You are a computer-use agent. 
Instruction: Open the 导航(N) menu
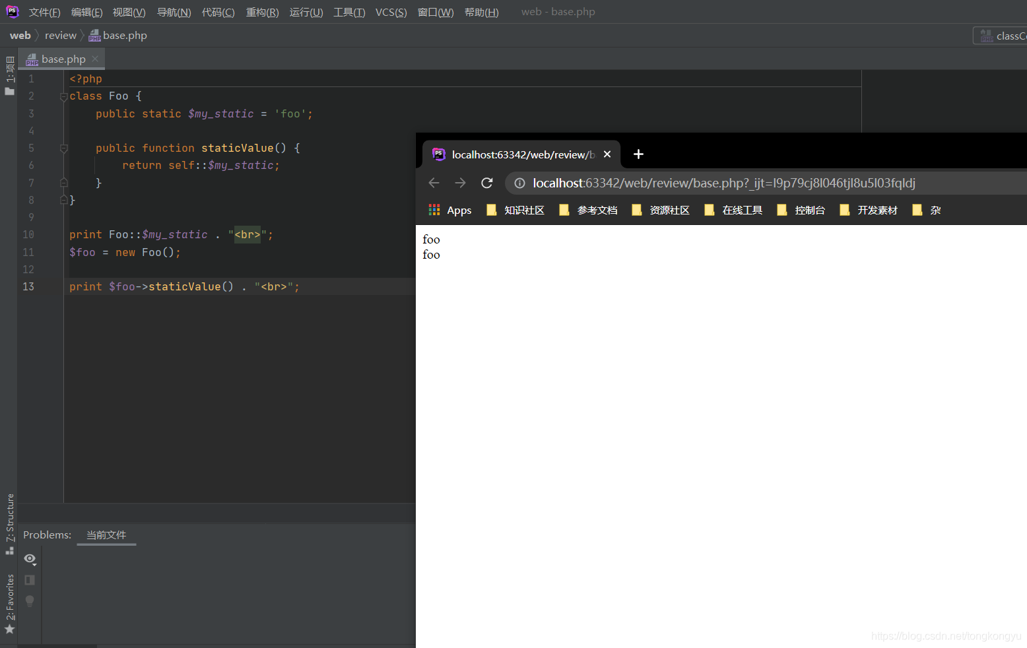174,12
